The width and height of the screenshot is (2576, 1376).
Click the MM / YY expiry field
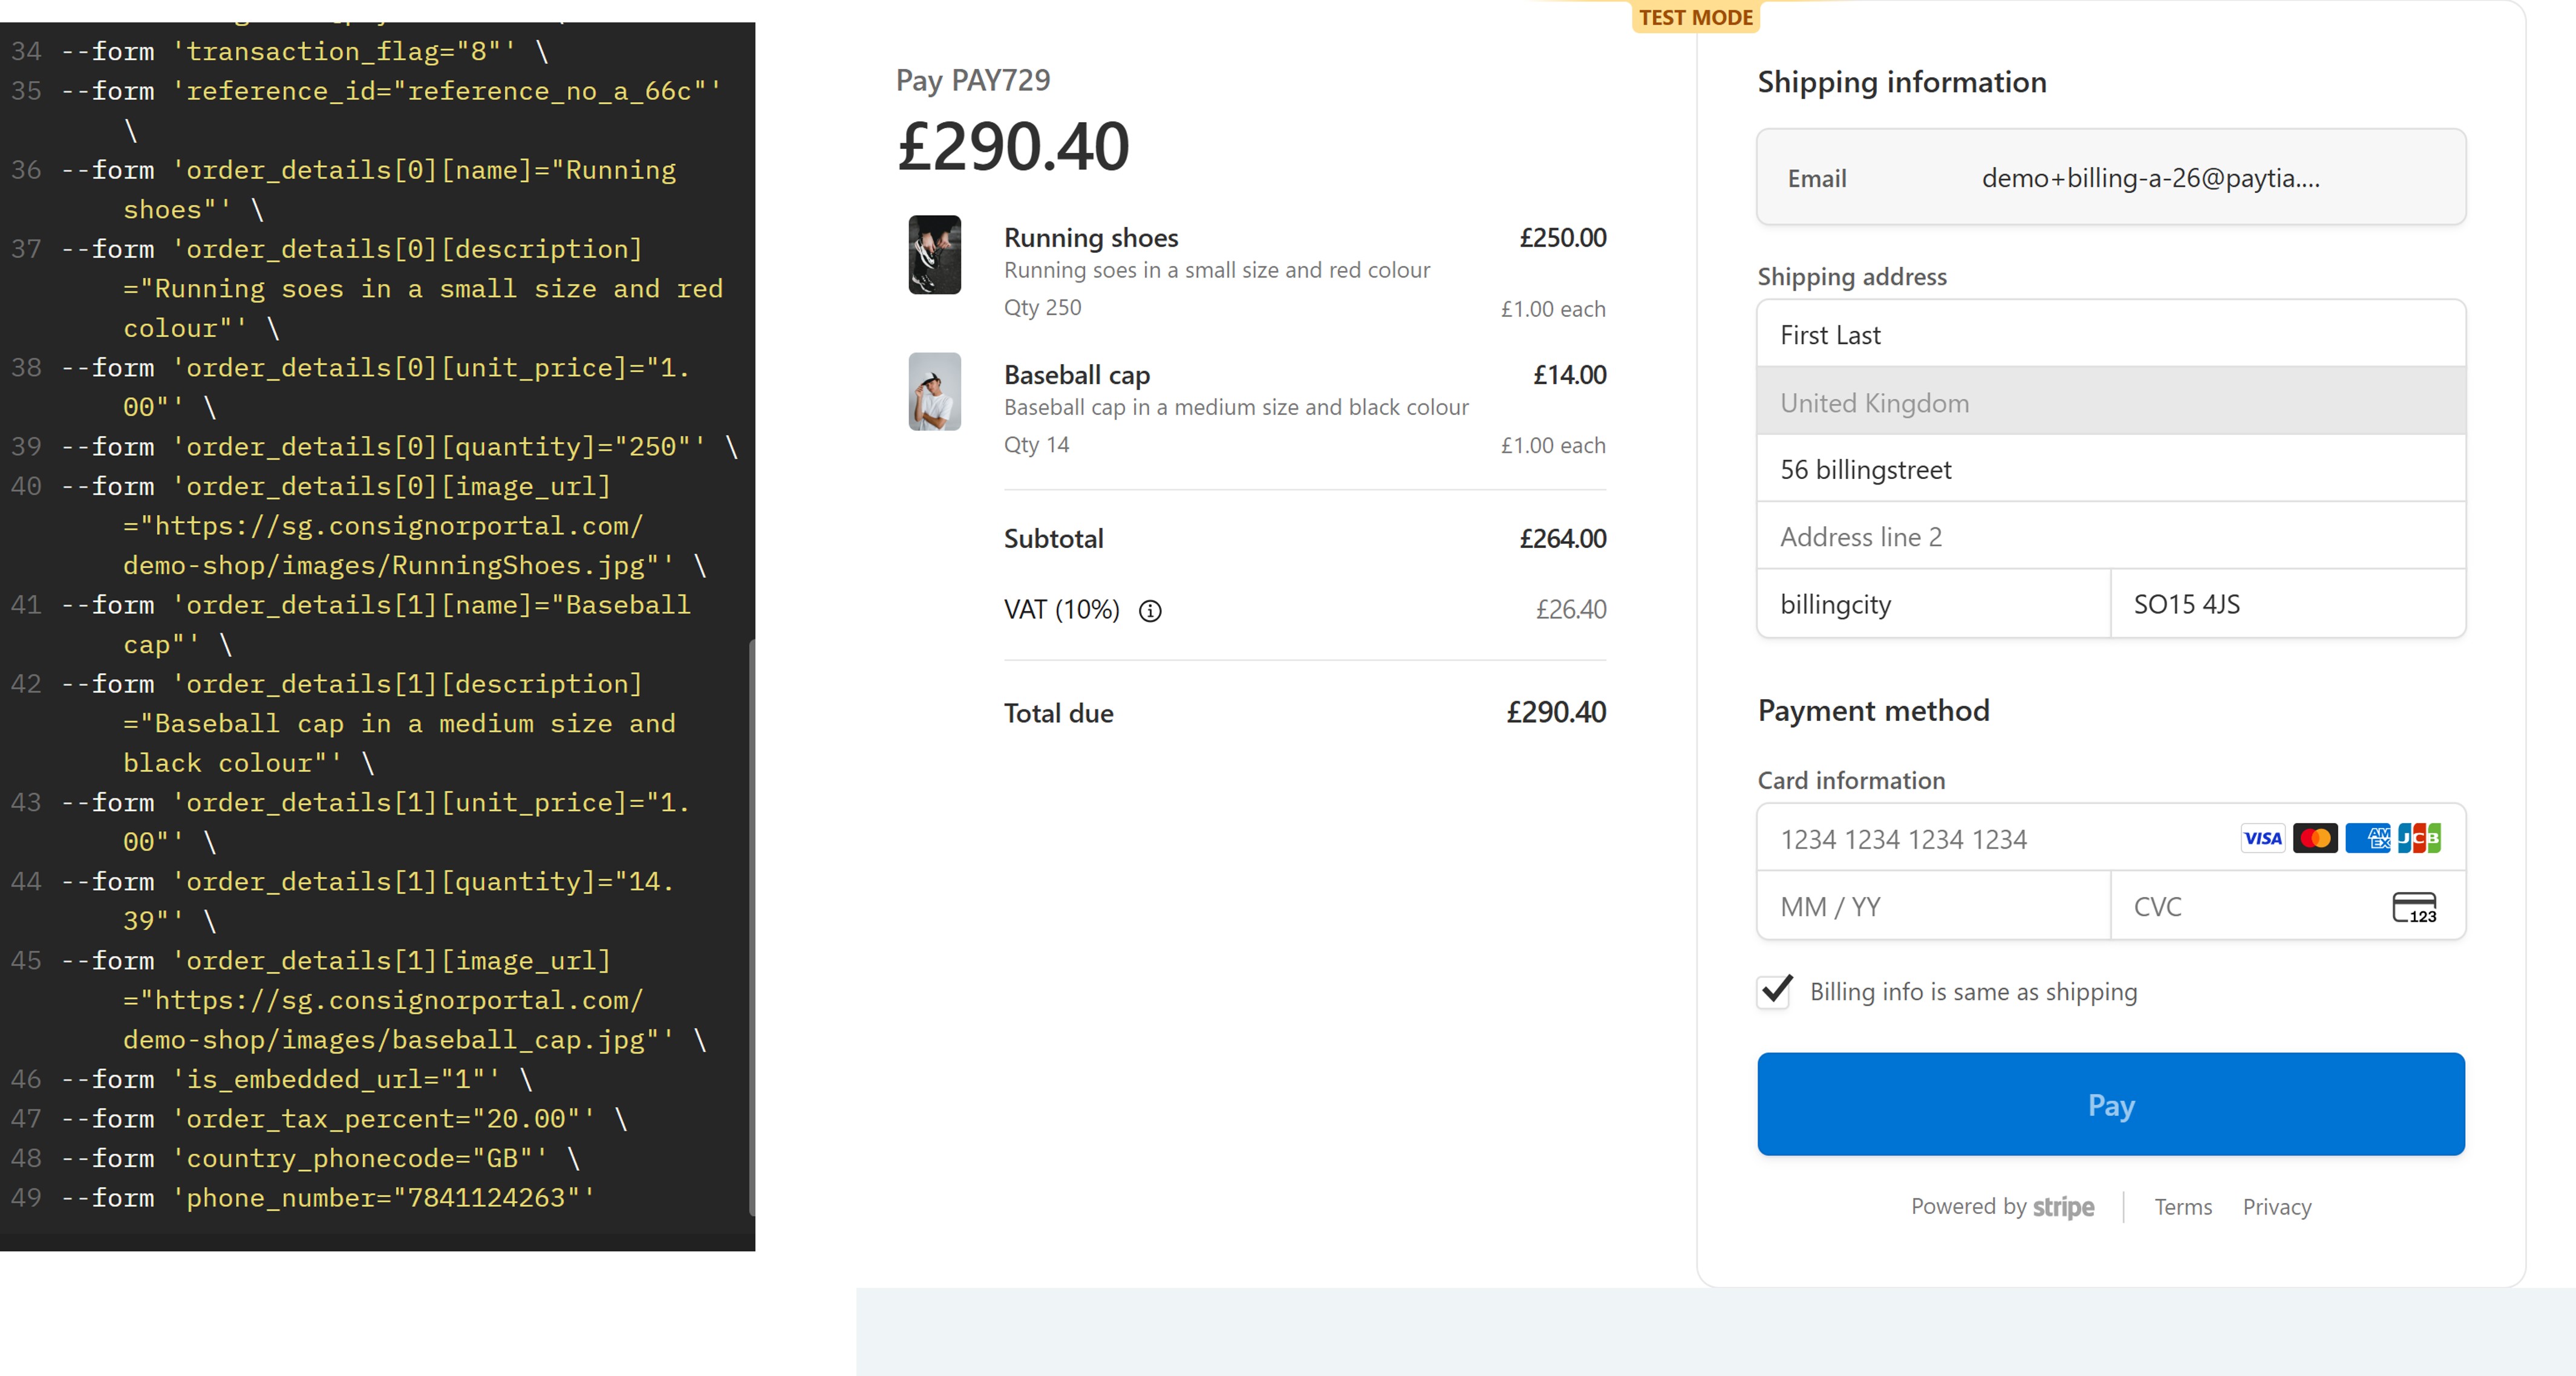click(1932, 907)
